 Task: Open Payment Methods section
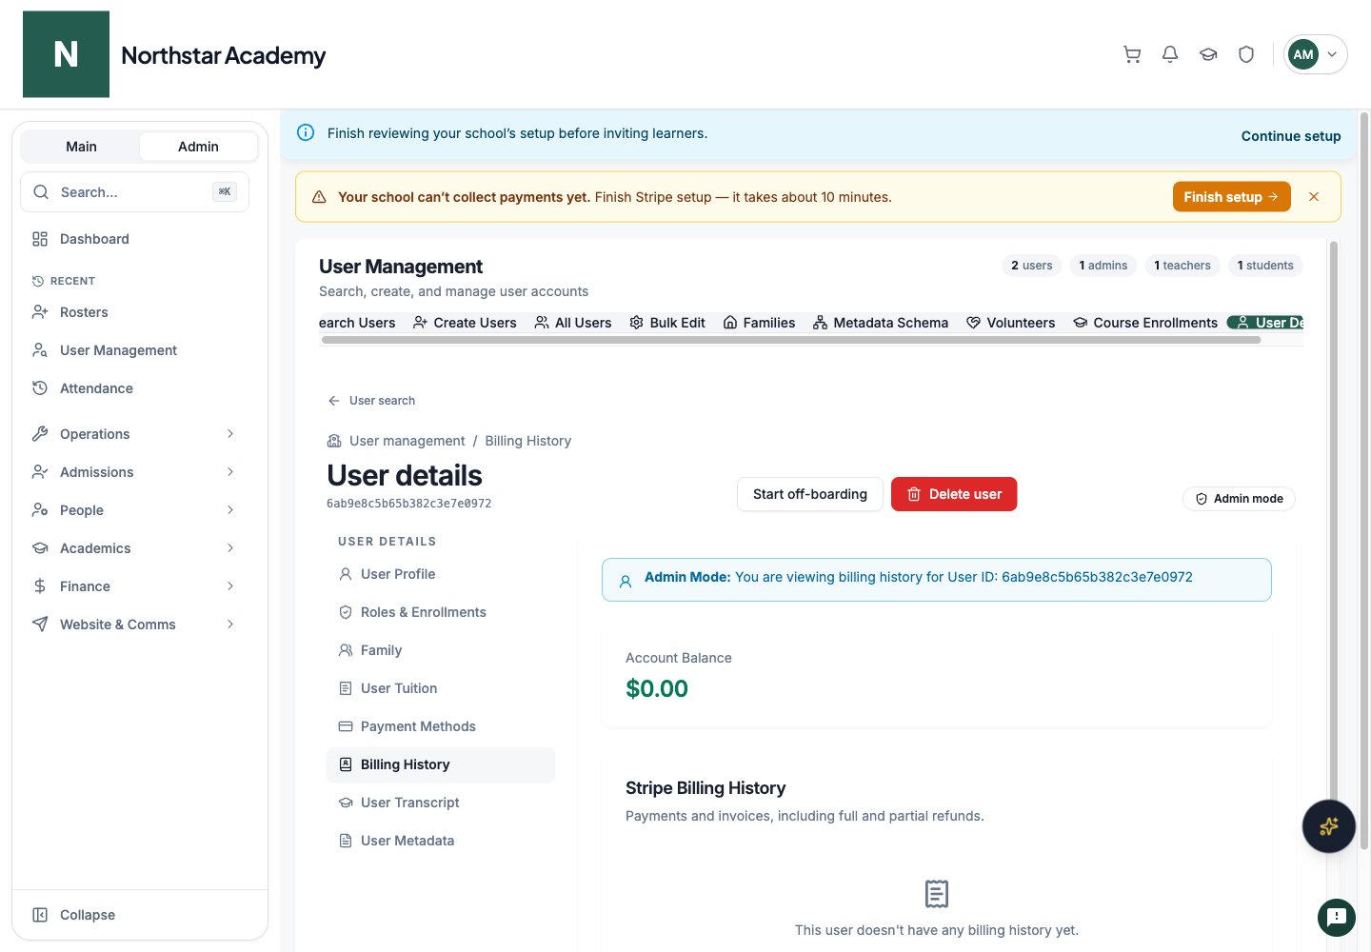(441, 726)
